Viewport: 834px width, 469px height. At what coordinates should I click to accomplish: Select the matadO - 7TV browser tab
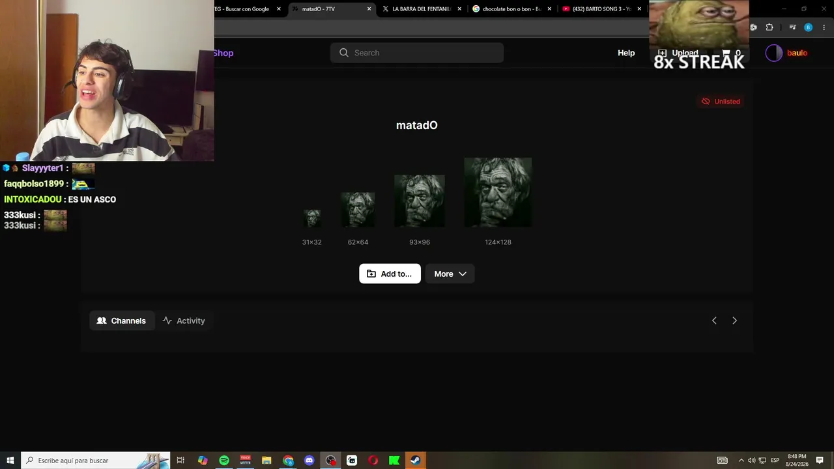click(x=332, y=9)
